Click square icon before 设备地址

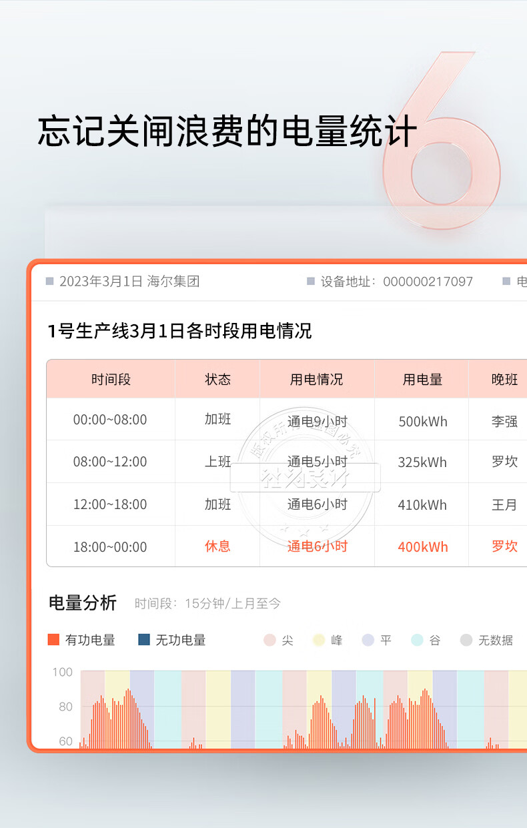coord(310,282)
